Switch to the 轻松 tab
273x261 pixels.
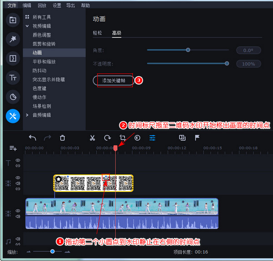click(x=97, y=33)
